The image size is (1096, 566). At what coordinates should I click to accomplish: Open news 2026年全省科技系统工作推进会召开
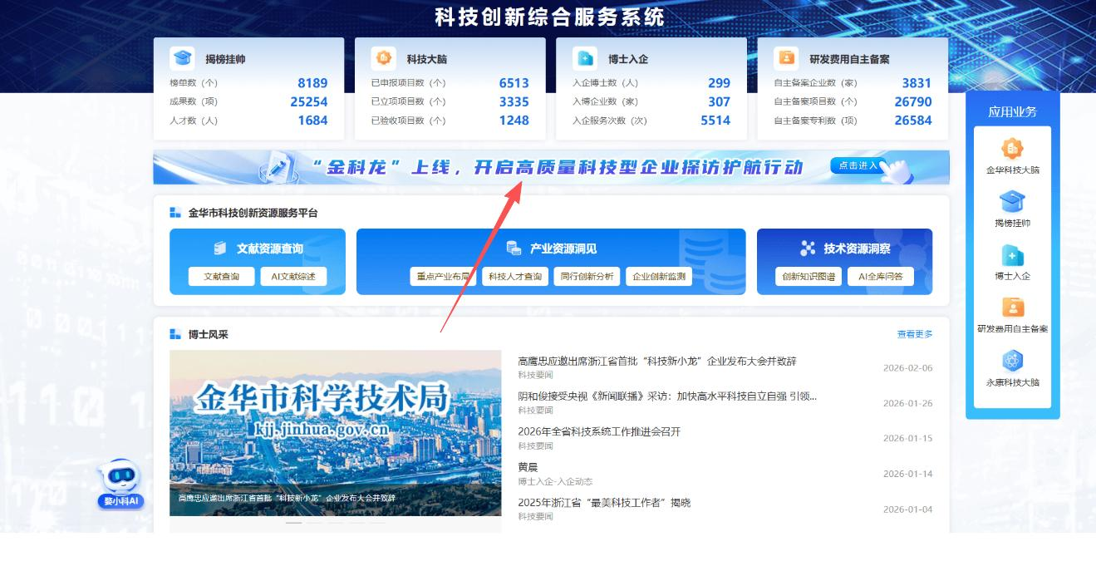point(599,431)
